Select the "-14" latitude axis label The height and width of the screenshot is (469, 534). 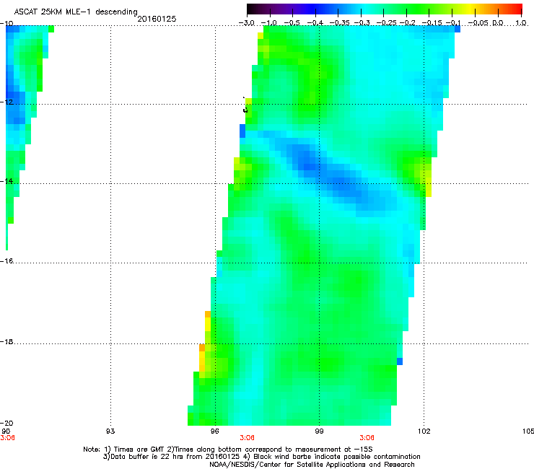pyautogui.click(x=6, y=181)
